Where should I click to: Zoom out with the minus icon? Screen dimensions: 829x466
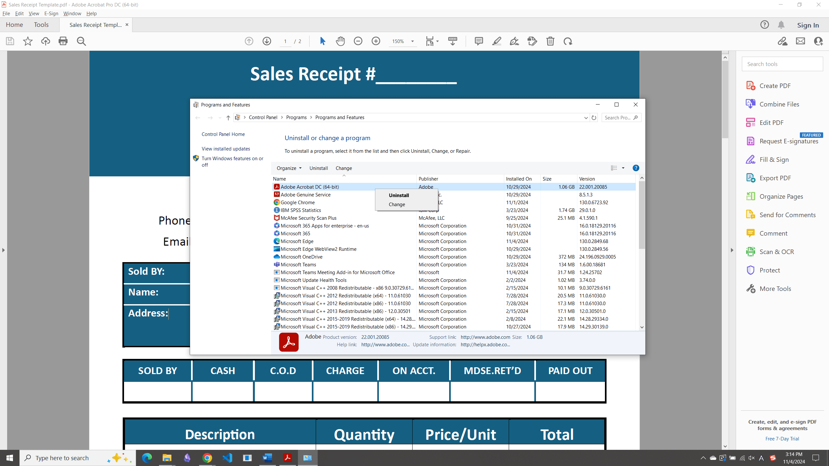click(x=358, y=41)
